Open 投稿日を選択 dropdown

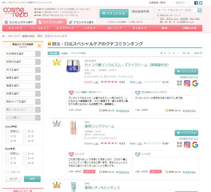click(x=23, y=62)
